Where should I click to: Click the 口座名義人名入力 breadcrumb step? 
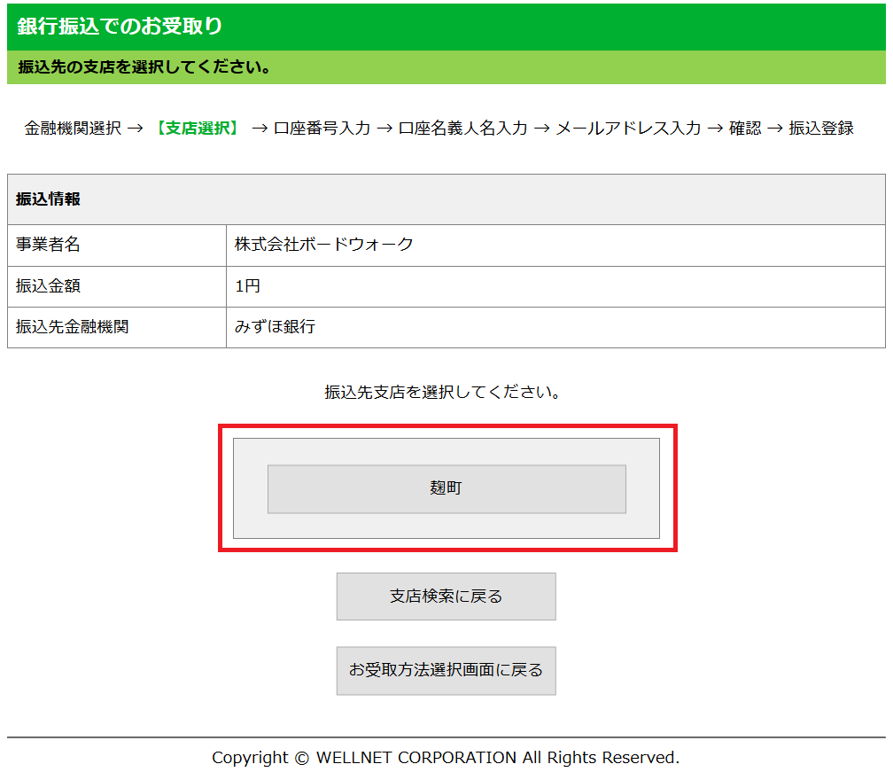[463, 129]
